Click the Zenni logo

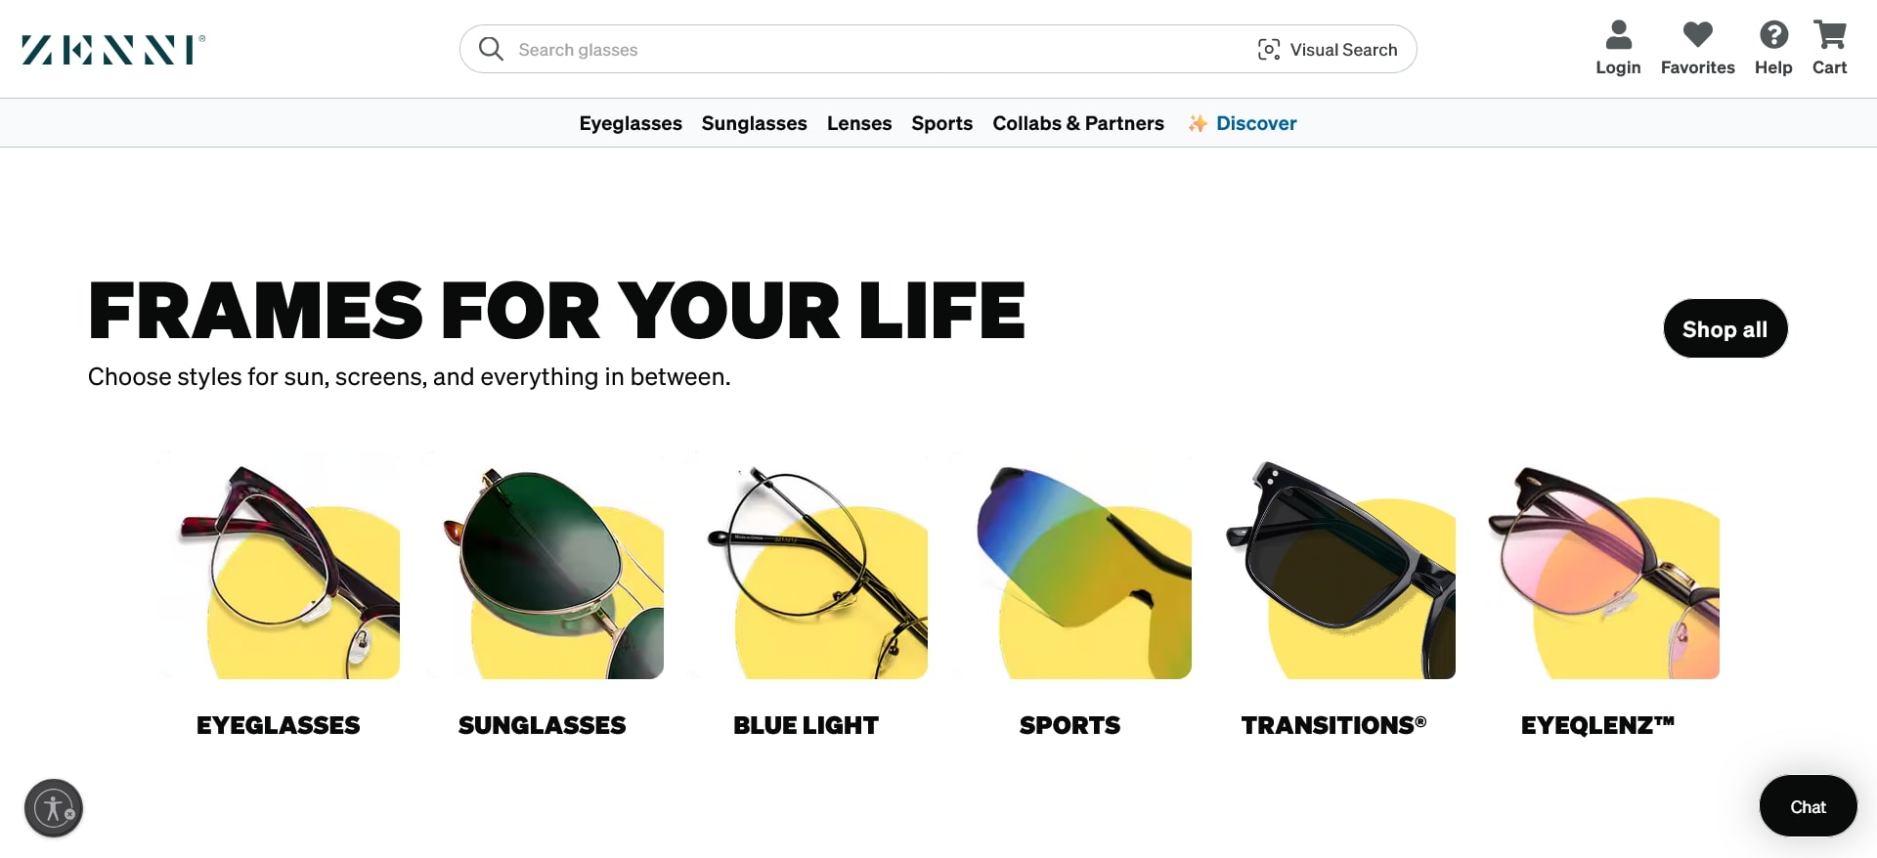pyautogui.click(x=113, y=50)
